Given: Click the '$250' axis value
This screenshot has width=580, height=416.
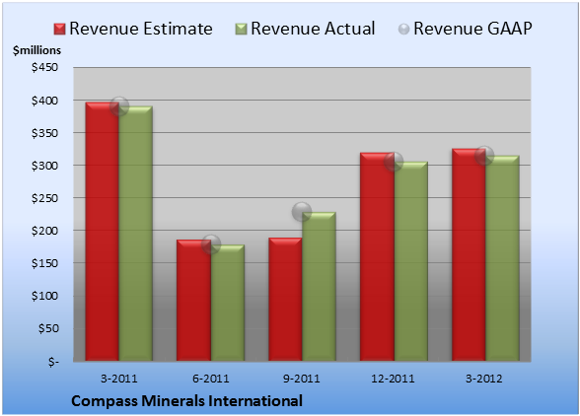Looking at the screenshot, I should (44, 198).
